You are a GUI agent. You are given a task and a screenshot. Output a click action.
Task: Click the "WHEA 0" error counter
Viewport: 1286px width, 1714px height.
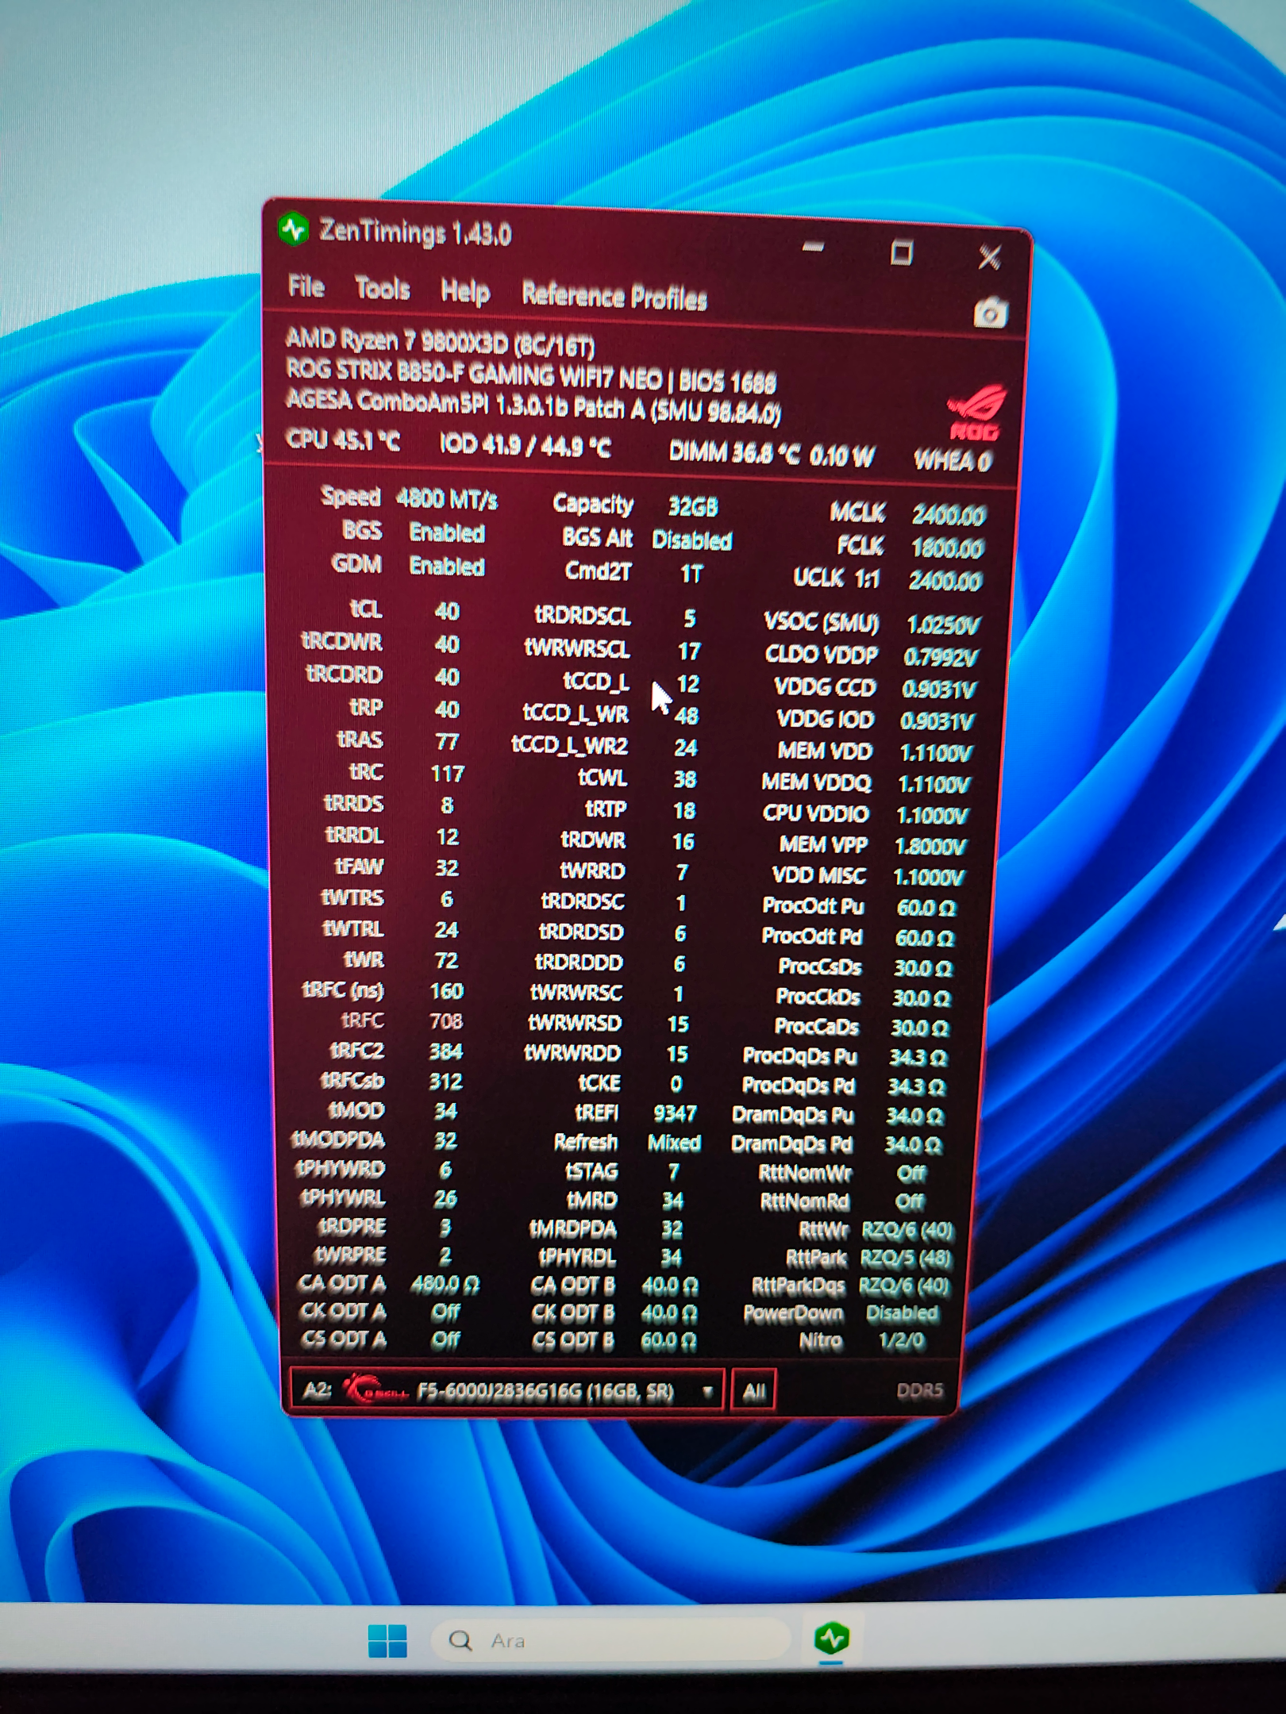click(x=952, y=460)
